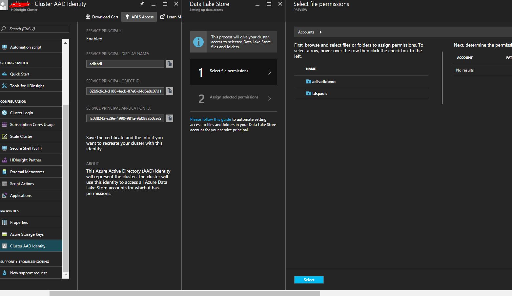Open Azure Storage Keys item

point(31,234)
